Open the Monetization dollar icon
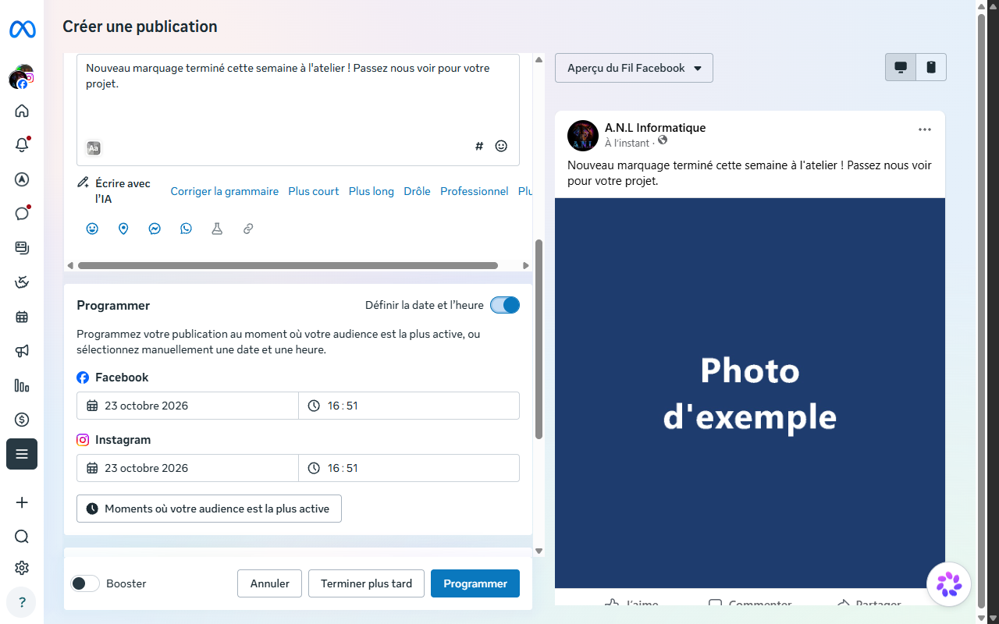Screen dimensions: 999x624 (22, 420)
